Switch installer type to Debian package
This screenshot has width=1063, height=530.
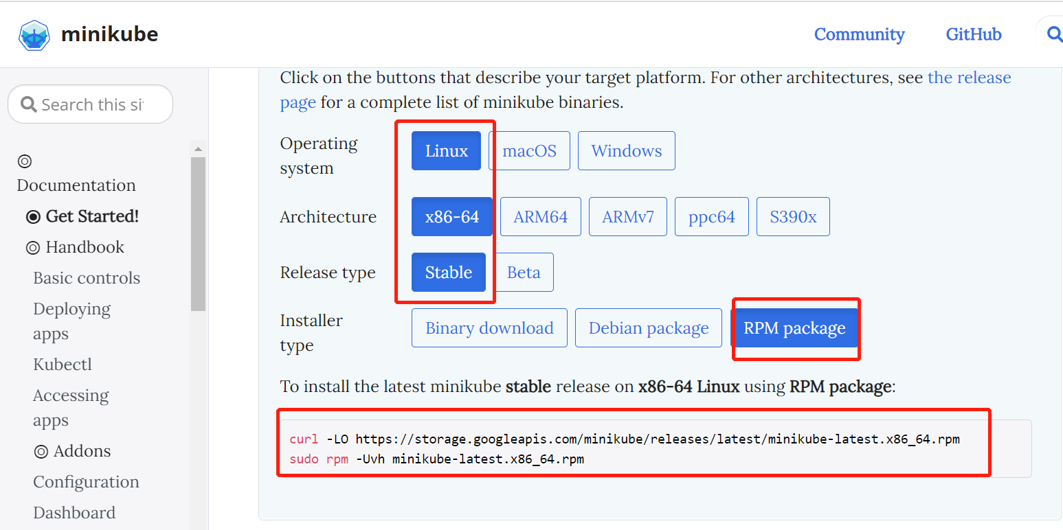(648, 327)
